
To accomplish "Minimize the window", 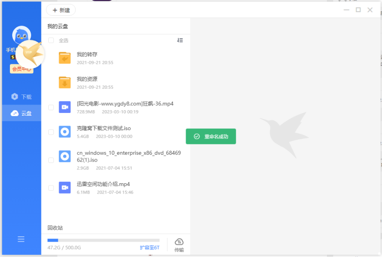I will 346,10.
